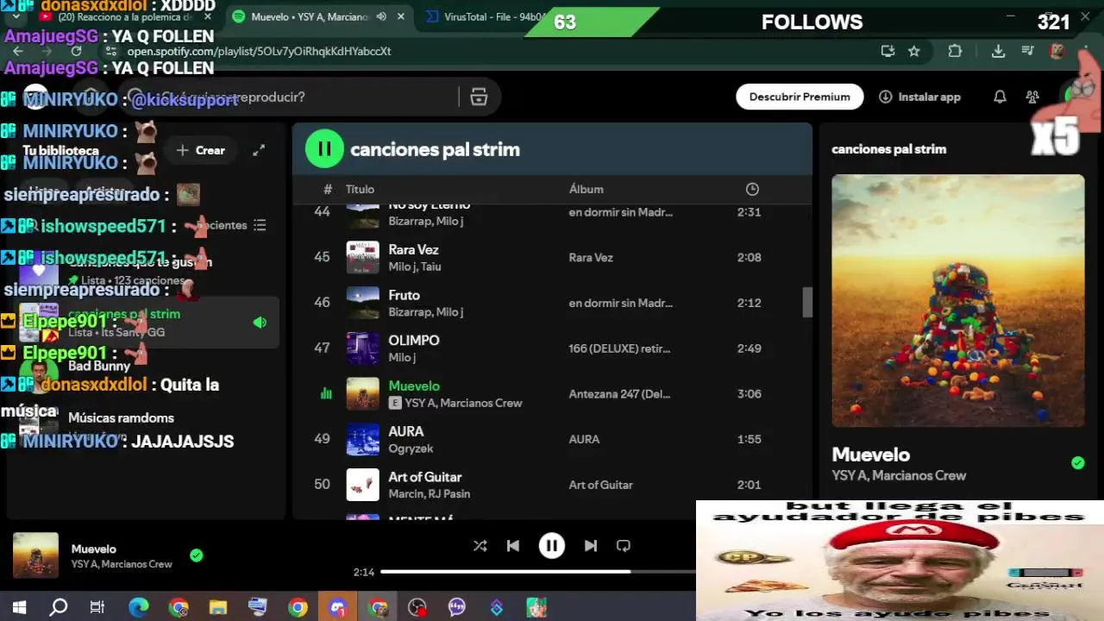This screenshot has width=1104, height=621.
Task: Close the Muevelo Spotify browser tab
Action: 401,16
